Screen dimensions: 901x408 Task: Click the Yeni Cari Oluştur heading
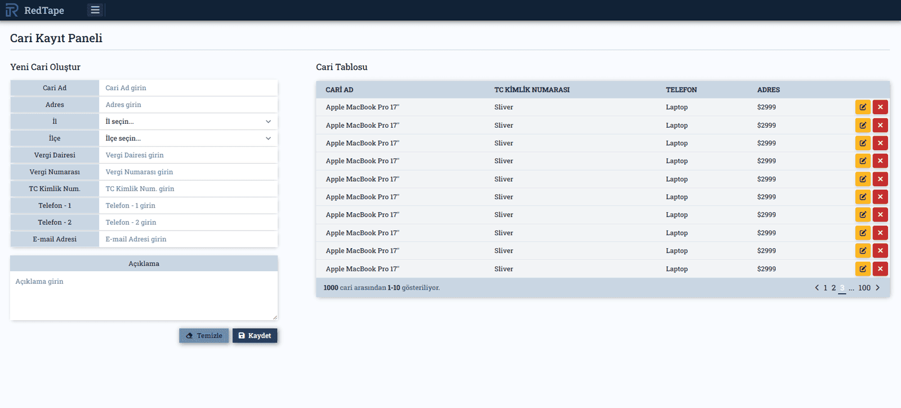[45, 67]
